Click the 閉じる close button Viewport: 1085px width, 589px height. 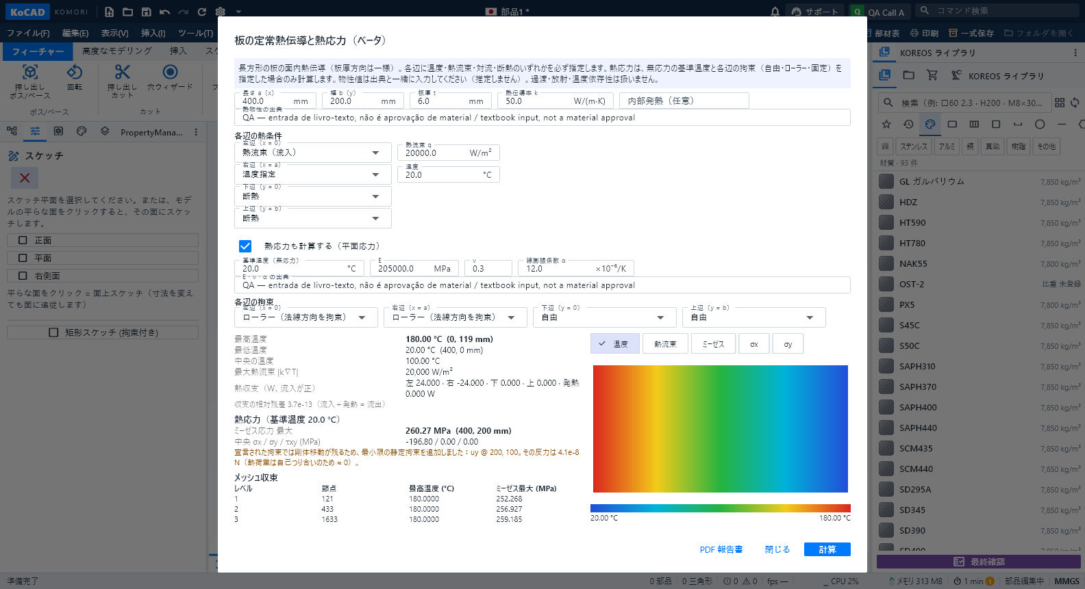tap(777, 549)
